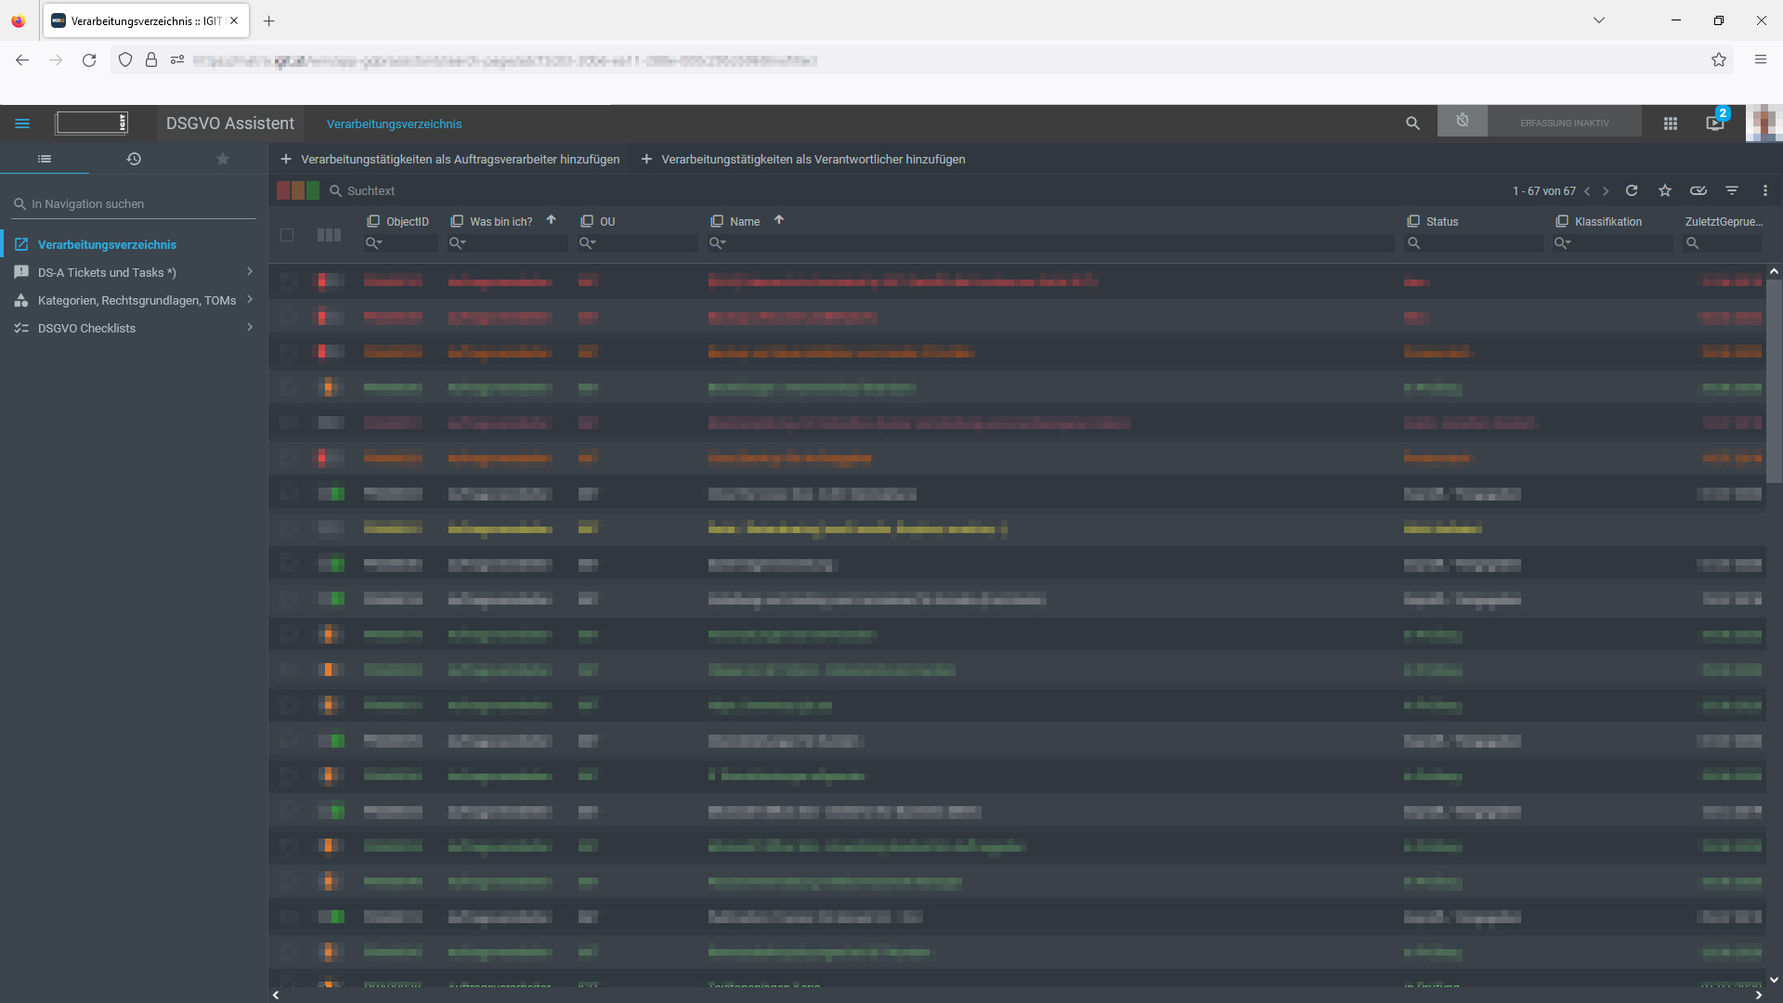Select the checkbox of the first table row
The width and height of the screenshot is (1783, 1003).
(289, 281)
